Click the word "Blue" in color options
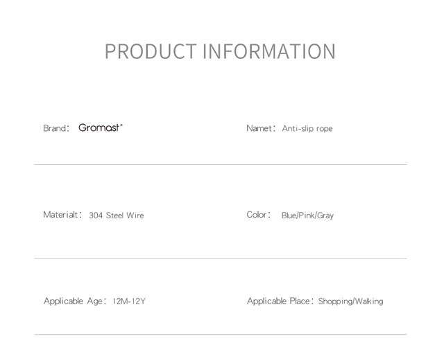444x359 pixels. click(289, 216)
